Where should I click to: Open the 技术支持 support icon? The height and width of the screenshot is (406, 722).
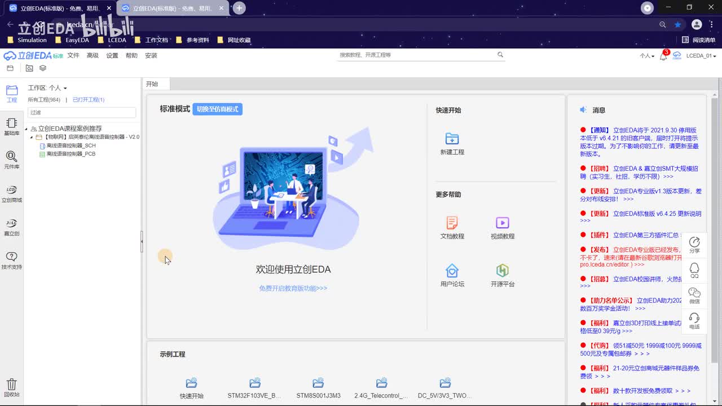tap(11, 260)
